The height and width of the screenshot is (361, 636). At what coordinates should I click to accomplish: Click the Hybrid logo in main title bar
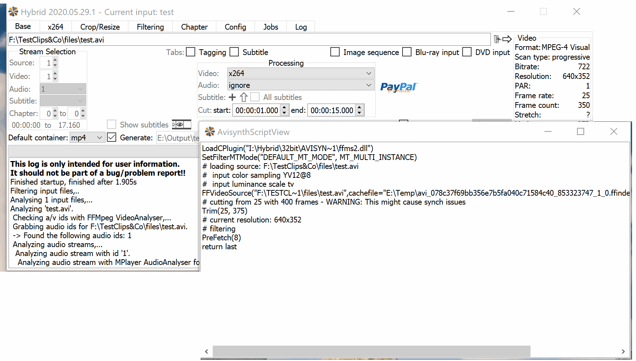tap(13, 12)
